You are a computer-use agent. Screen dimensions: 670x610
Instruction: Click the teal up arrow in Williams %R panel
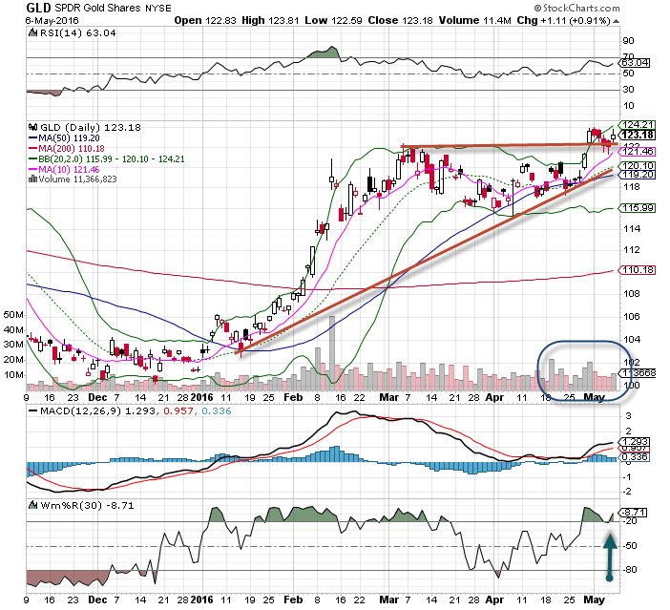[x=606, y=557]
